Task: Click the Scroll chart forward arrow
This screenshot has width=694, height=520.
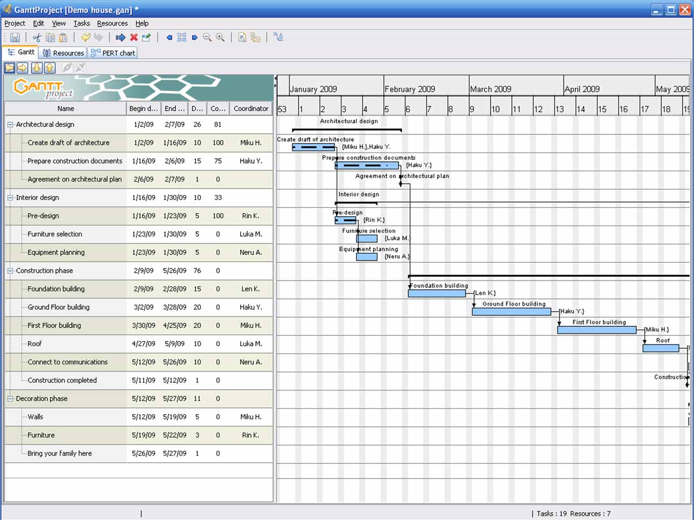Action: point(195,37)
